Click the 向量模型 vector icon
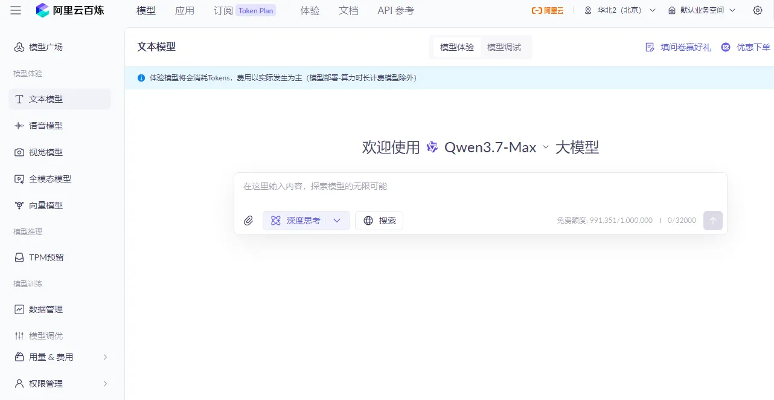774x400 pixels. [x=19, y=205]
